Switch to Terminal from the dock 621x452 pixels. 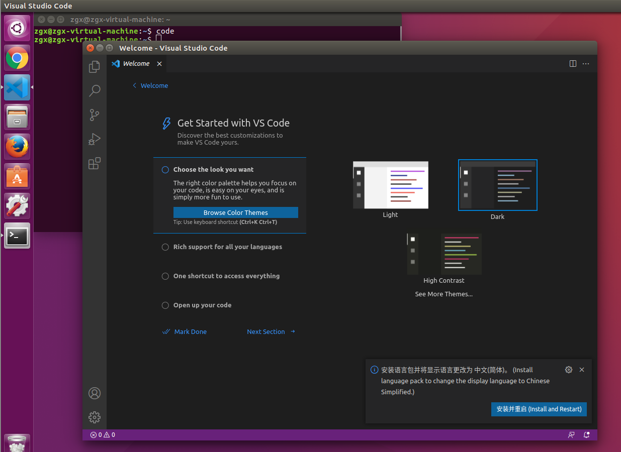pos(17,236)
